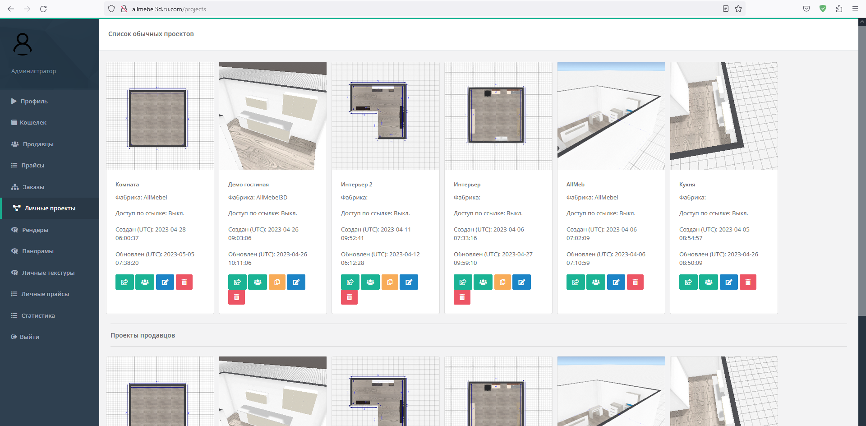866x426 pixels.
Task: Click the blue edit icon for Комната
Action: [x=165, y=282]
